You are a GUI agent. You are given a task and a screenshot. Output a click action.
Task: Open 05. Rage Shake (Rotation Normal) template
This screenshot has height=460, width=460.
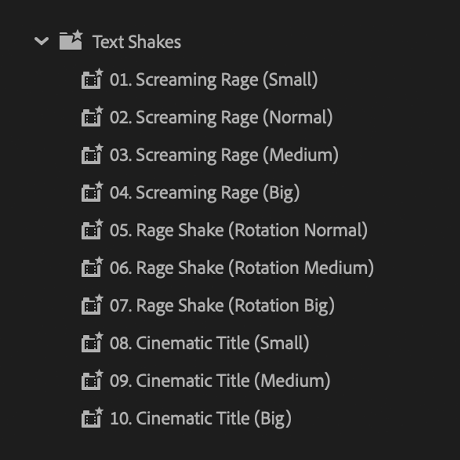(239, 230)
